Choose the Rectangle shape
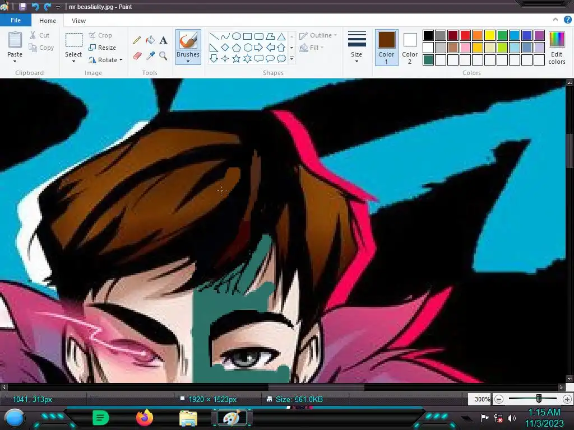This screenshot has height=430, width=574. click(247, 36)
